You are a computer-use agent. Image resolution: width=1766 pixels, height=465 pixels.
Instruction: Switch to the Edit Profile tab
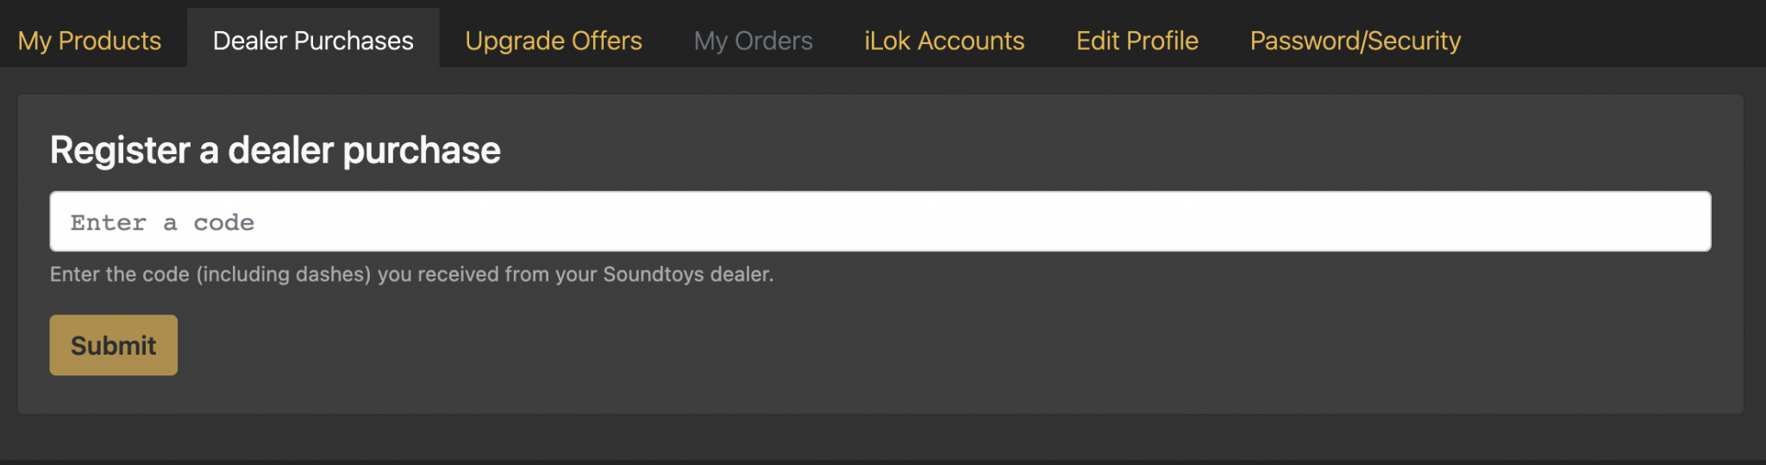(1137, 40)
